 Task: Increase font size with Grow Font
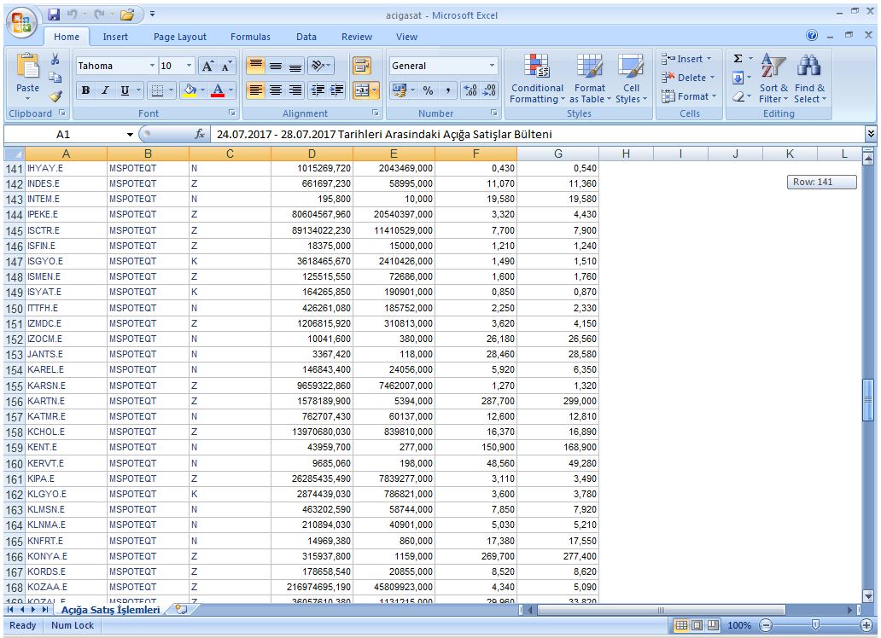207,67
